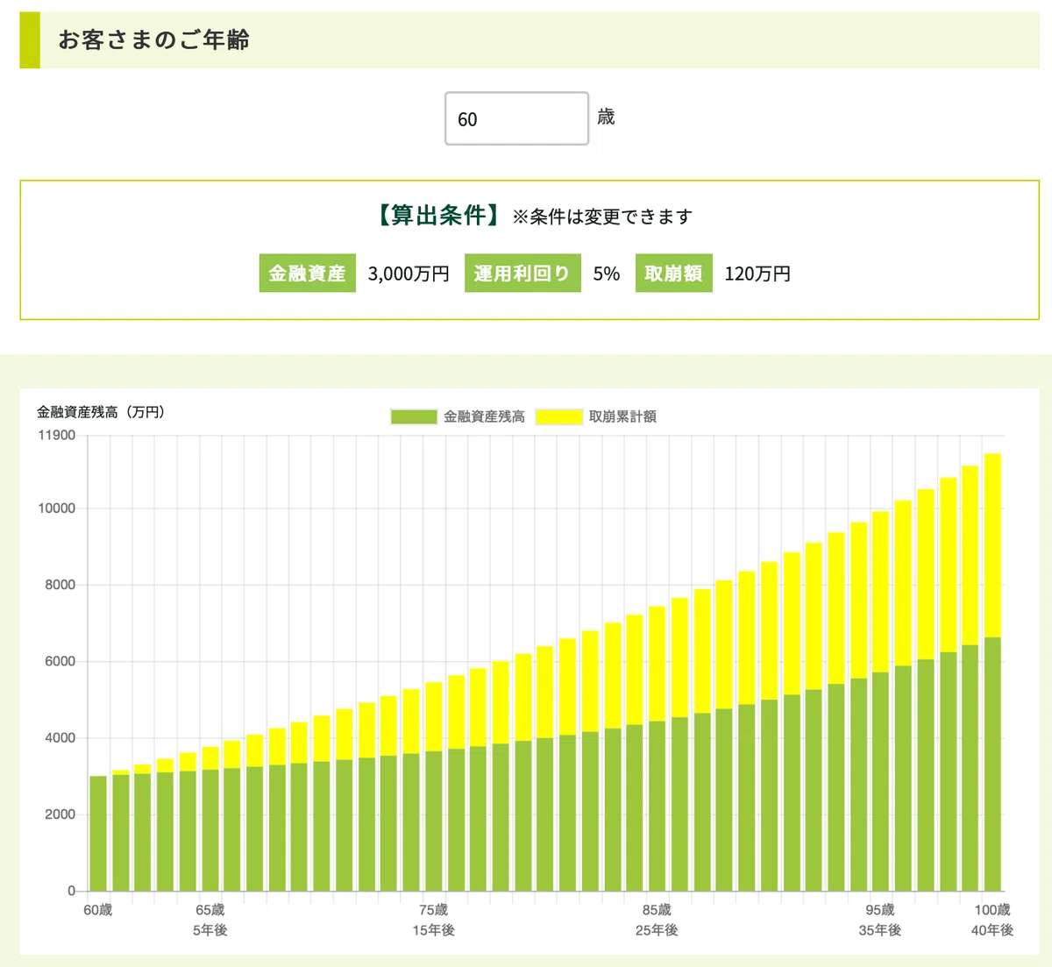Click the bar at 75歳 15年後
This screenshot has width=1052, height=967.
(x=434, y=786)
